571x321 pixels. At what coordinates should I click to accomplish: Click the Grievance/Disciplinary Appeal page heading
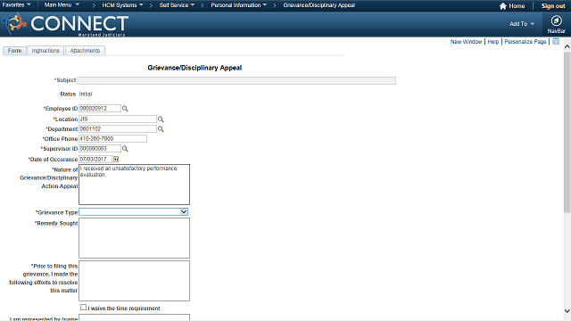[x=194, y=68]
